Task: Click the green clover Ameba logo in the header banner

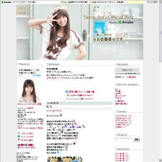Action: [x=120, y=22]
